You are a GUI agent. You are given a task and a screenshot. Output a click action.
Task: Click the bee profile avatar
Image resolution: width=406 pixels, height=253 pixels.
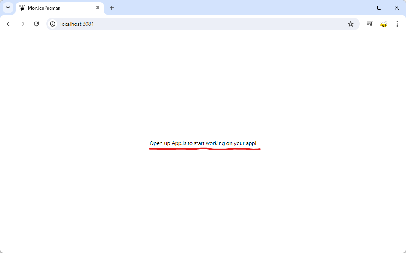click(x=383, y=24)
